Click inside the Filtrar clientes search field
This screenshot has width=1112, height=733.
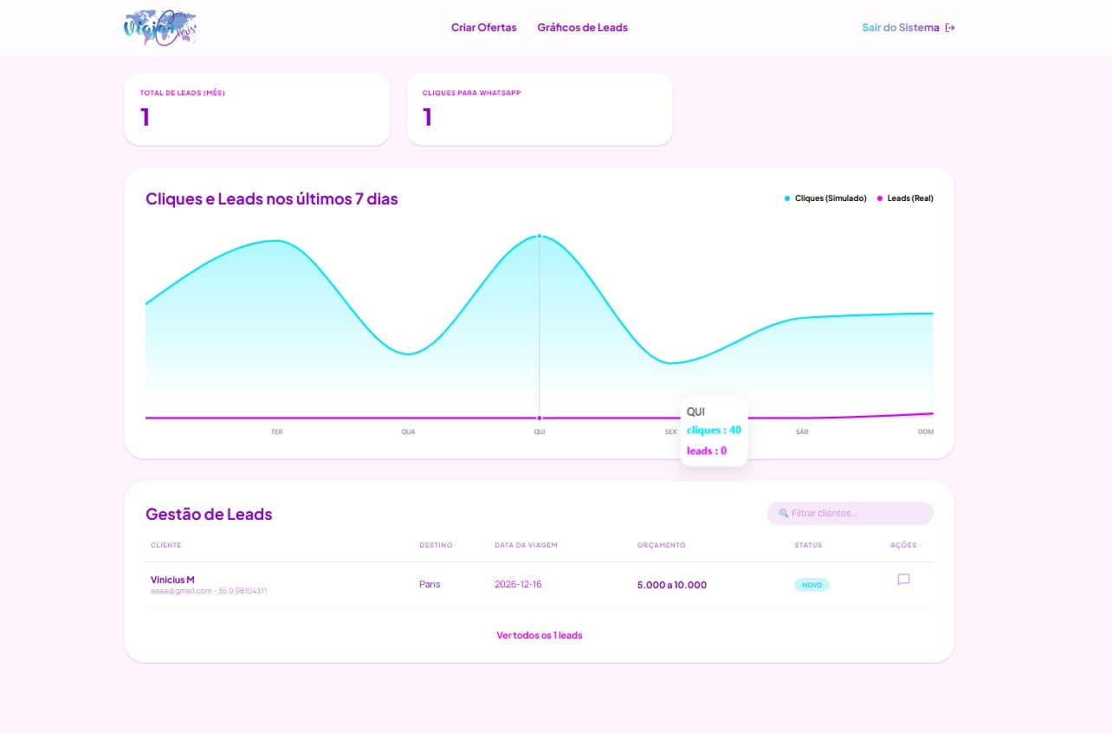(x=849, y=513)
